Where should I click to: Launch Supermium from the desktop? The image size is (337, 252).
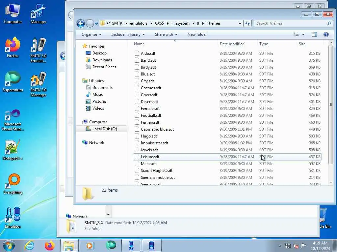tap(13, 82)
